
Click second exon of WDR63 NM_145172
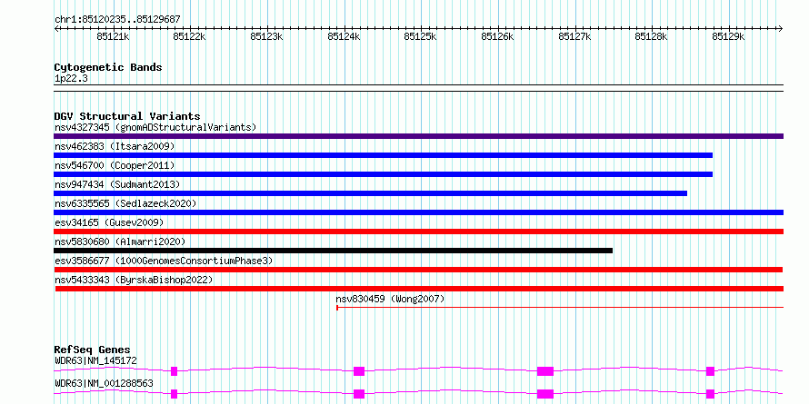tap(359, 371)
